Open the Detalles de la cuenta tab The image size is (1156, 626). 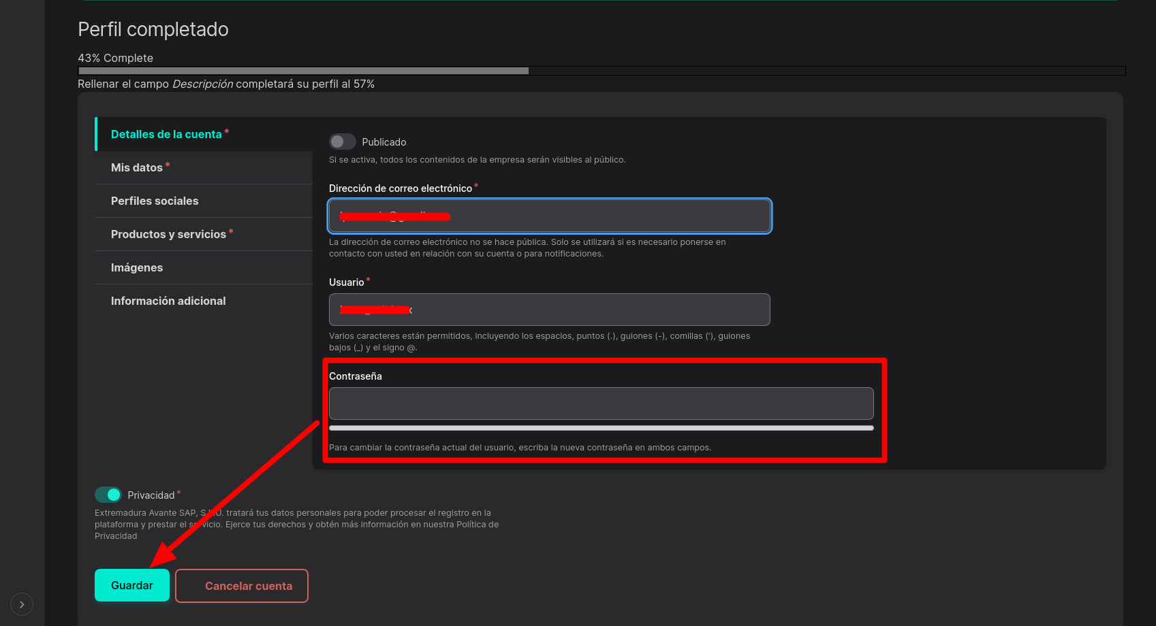pyautogui.click(x=166, y=134)
